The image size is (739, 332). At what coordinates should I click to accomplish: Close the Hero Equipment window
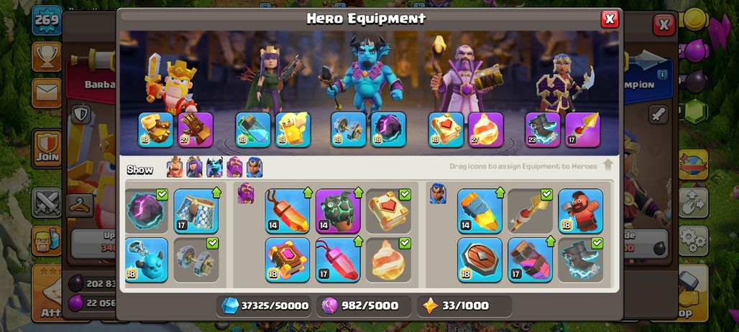(610, 19)
